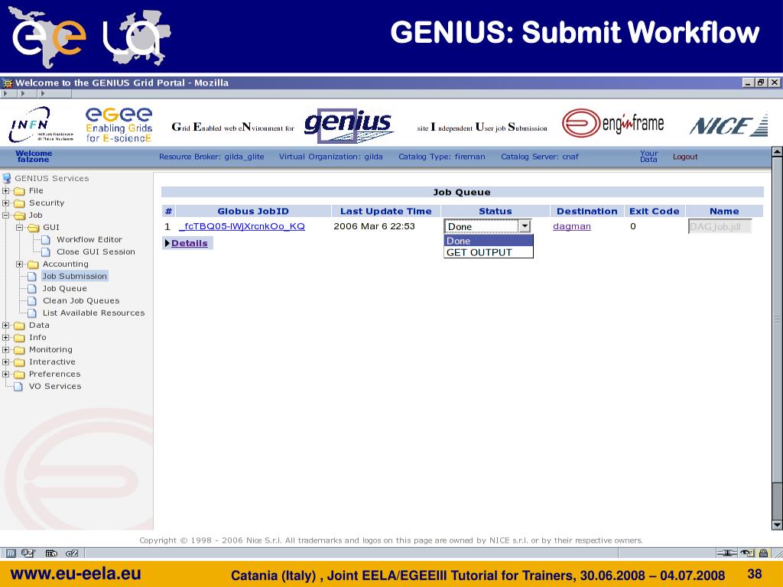Click Catalog Server: cnaf text

[x=540, y=157]
